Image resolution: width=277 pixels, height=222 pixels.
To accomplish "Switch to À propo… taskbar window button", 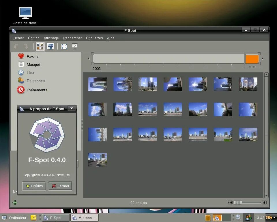I will tap(85, 218).
